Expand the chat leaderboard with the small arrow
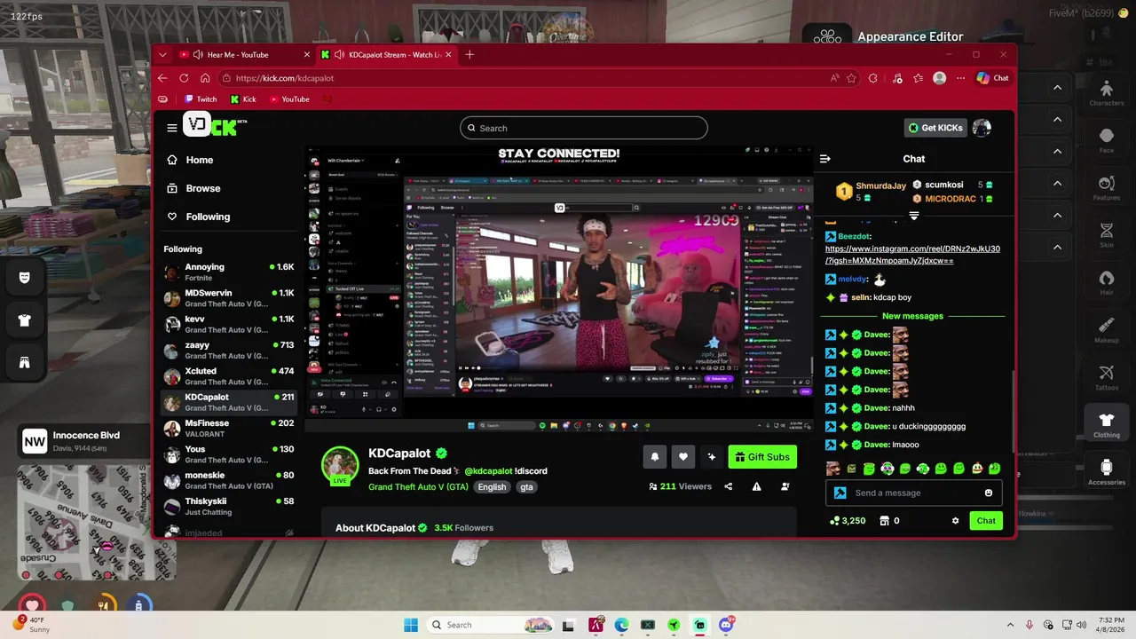 pyautogui.click(x=914, y=215)
